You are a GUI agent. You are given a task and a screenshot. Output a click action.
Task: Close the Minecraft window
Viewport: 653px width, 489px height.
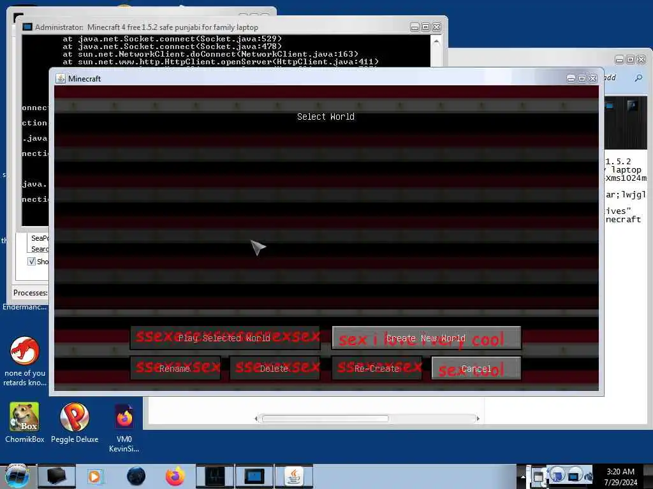coord(592,78)
